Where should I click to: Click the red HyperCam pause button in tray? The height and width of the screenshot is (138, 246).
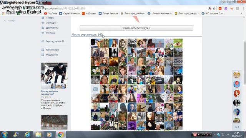[x=195, y=135]
